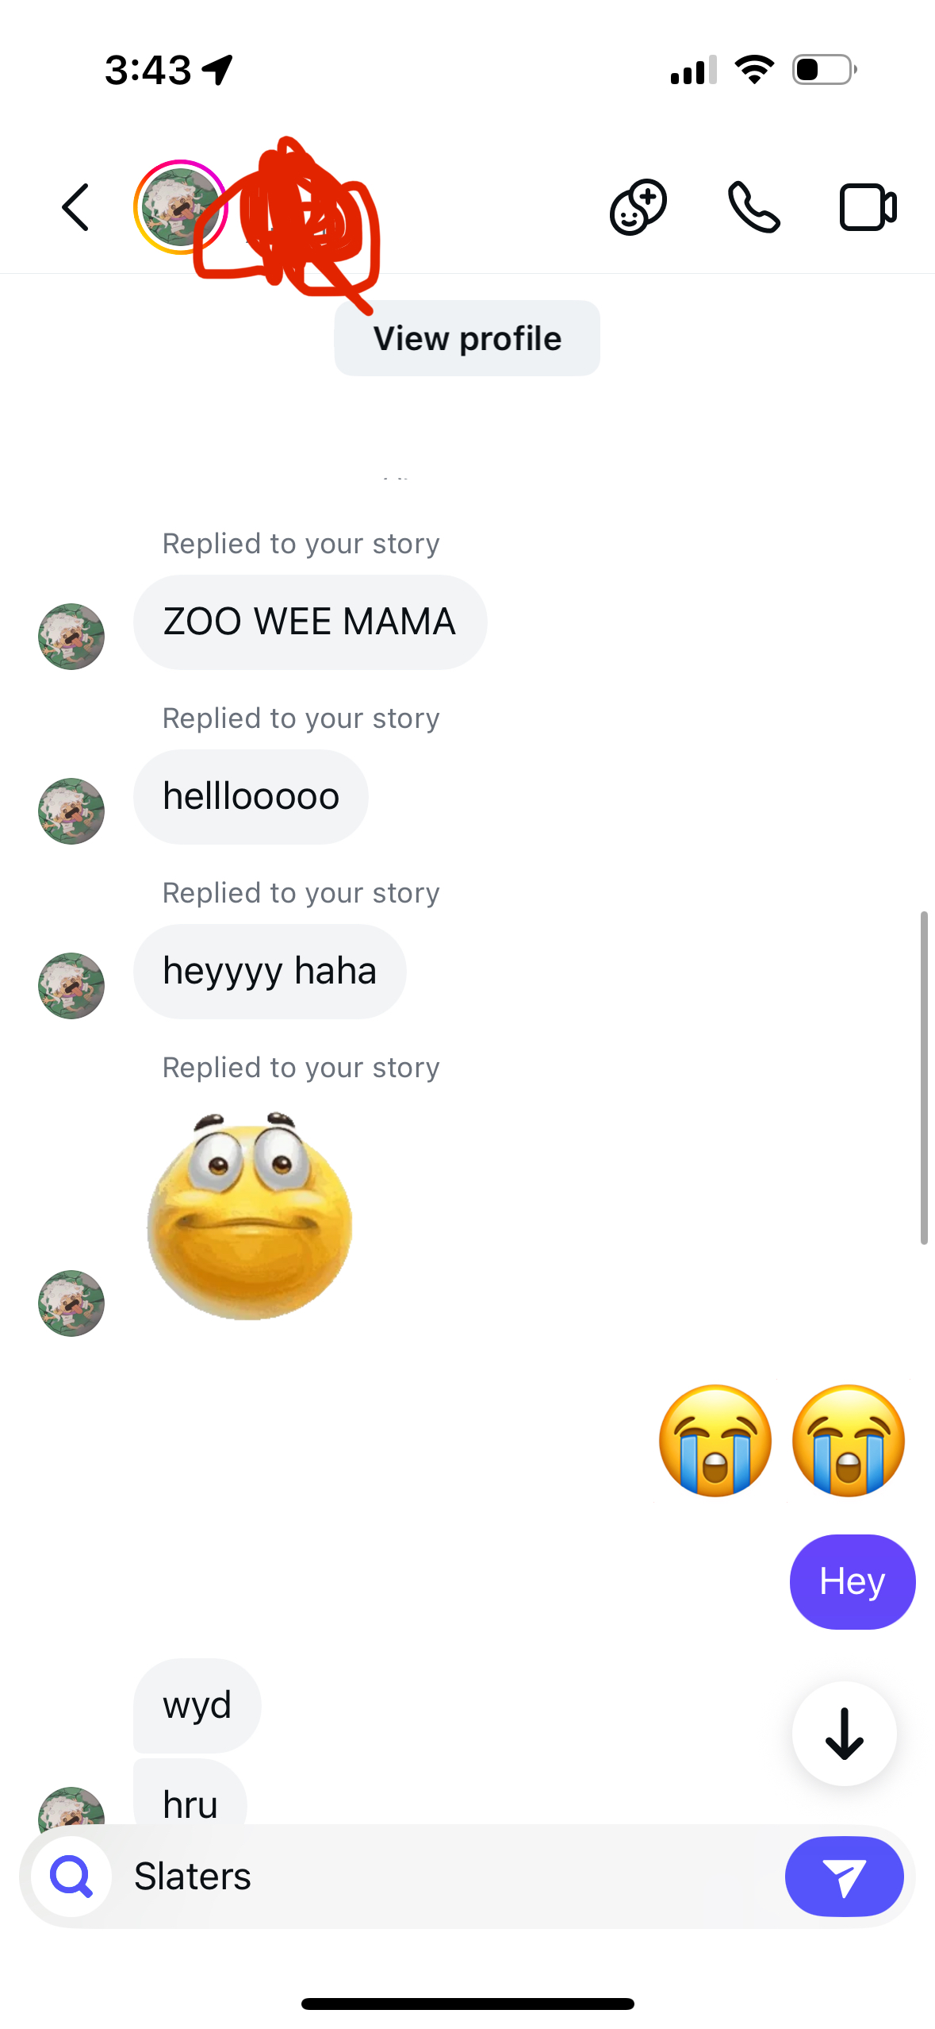Image resolution: width=935 pixels, height=2029 pixels.
Task: Start a voice call with phone icon
Action: [x=753, y=208]
